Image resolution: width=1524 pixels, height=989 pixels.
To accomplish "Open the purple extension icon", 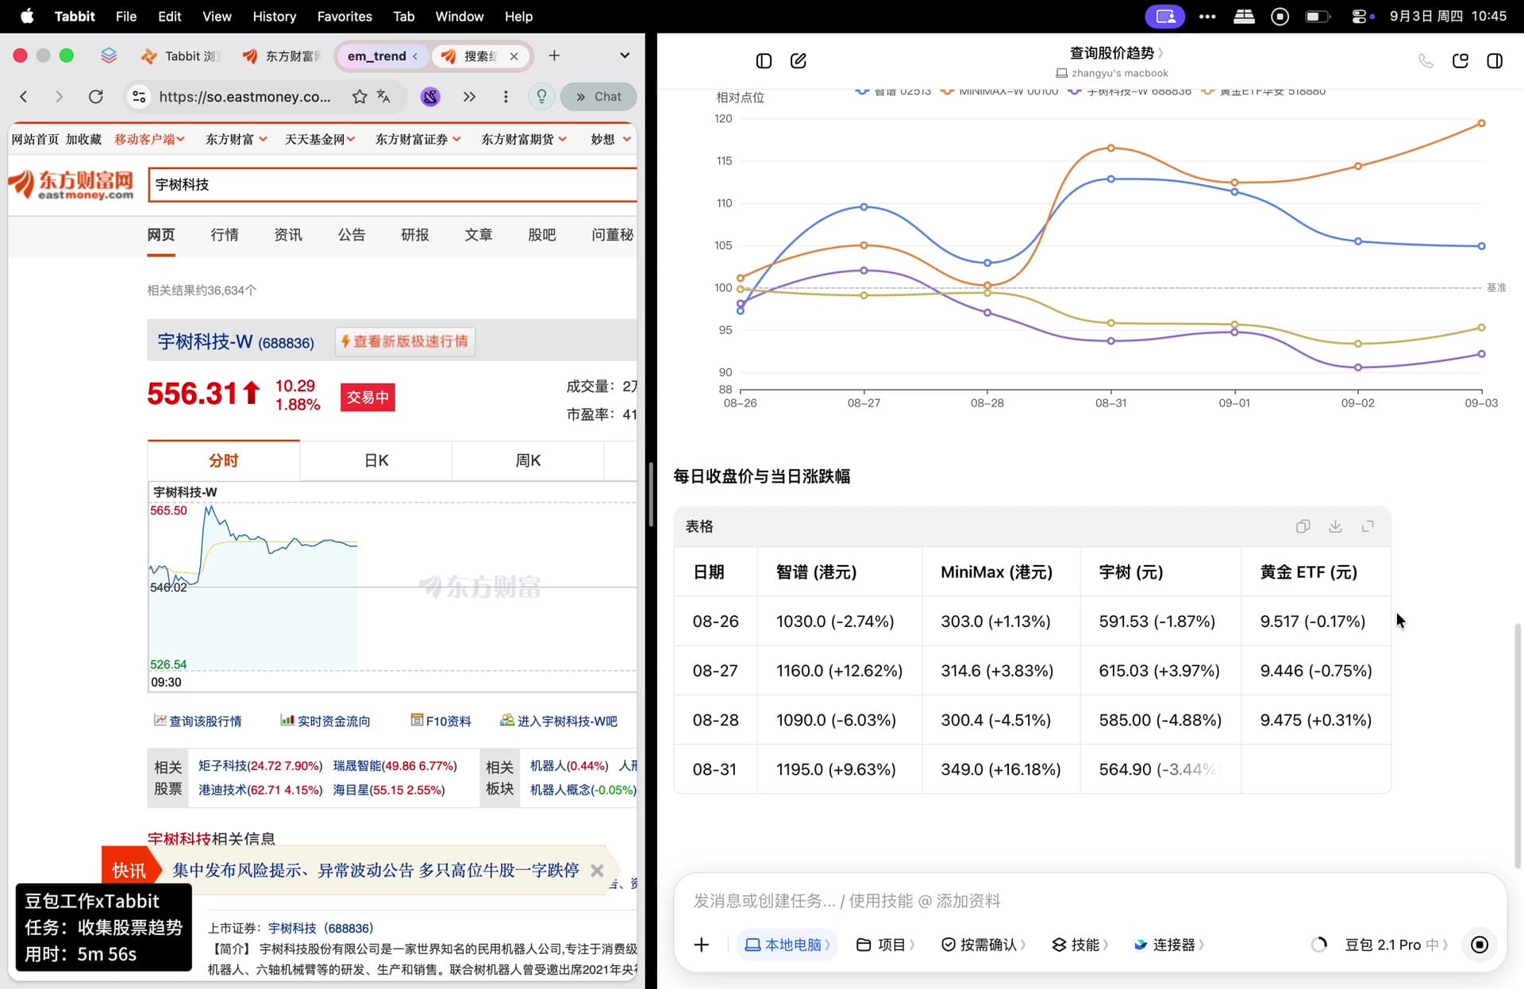I will tap(430, 97).
